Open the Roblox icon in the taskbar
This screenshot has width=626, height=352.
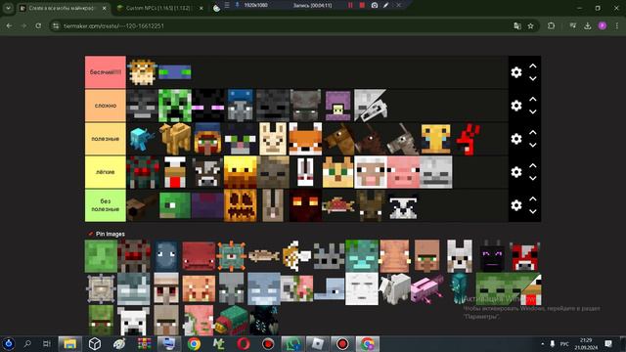click(x=317, y=343)
